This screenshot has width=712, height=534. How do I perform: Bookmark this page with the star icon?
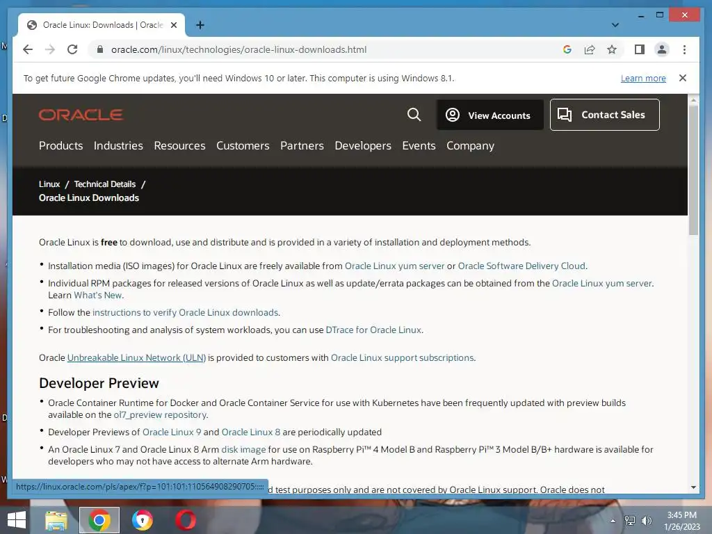click(612, 49)
